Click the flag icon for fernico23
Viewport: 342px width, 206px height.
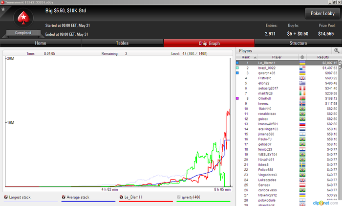click(x=302, y=149)
